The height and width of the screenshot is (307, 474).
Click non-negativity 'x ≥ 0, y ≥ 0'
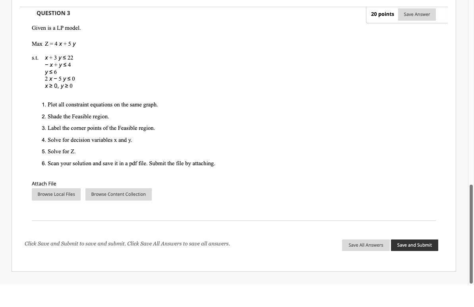pyautogui.click(x=59, y=86)
